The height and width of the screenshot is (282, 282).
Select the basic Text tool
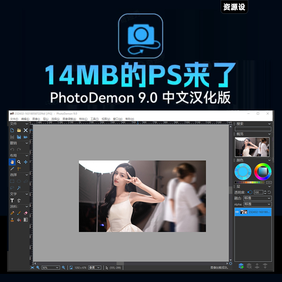(12, 201)
